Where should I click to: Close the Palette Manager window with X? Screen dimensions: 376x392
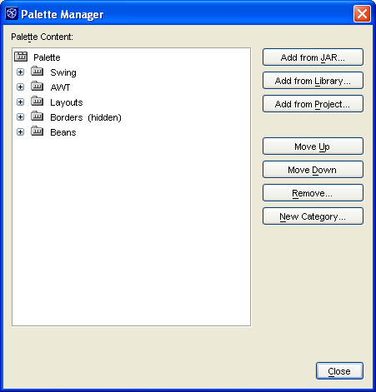tap(362, 13)
